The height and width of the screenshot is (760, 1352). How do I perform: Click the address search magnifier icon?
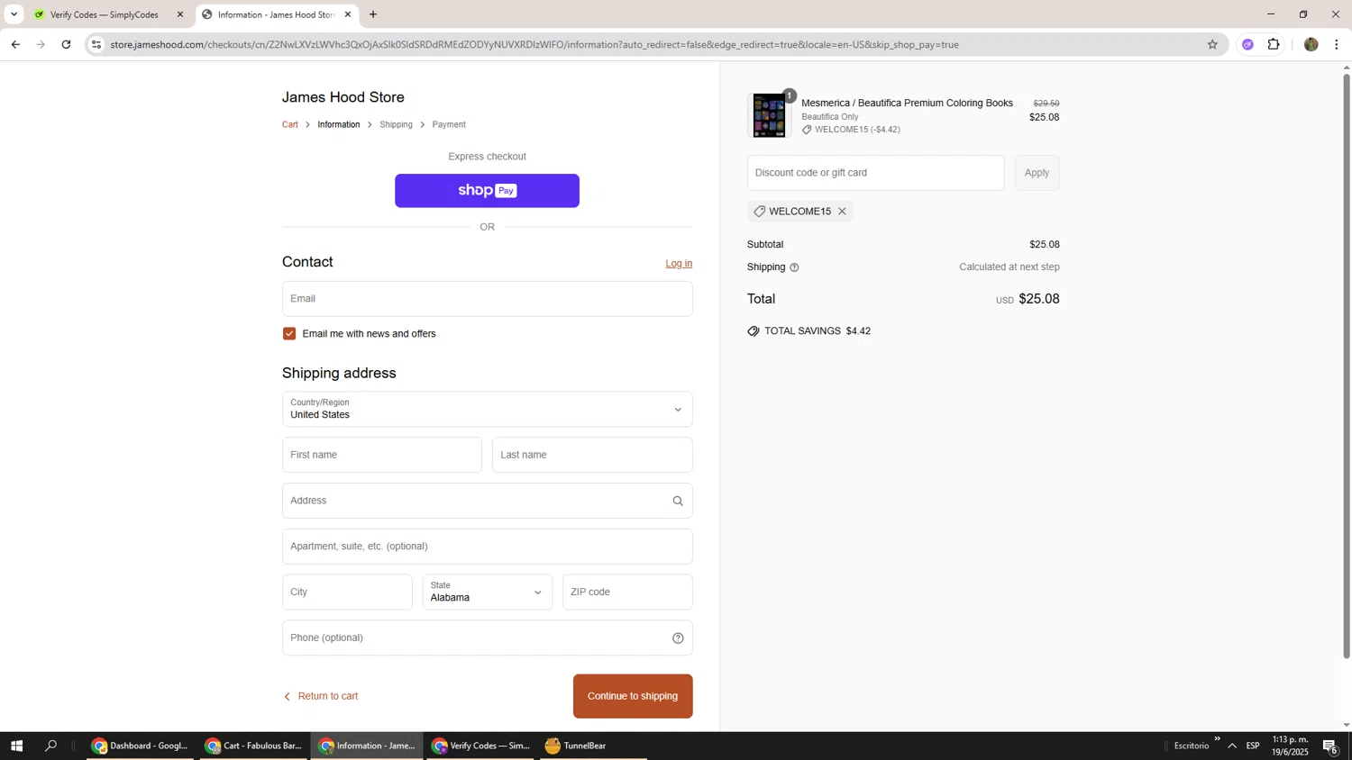(x=678, y=502)
